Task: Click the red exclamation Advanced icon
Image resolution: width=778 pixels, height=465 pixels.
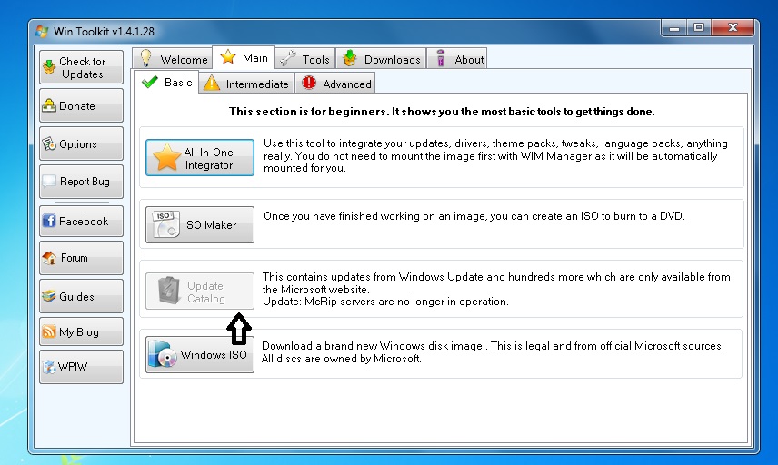Action: (x=309, y=83)
